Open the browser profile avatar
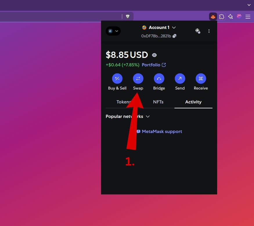This screenshot has height=226, width=254. coord(239,16)
